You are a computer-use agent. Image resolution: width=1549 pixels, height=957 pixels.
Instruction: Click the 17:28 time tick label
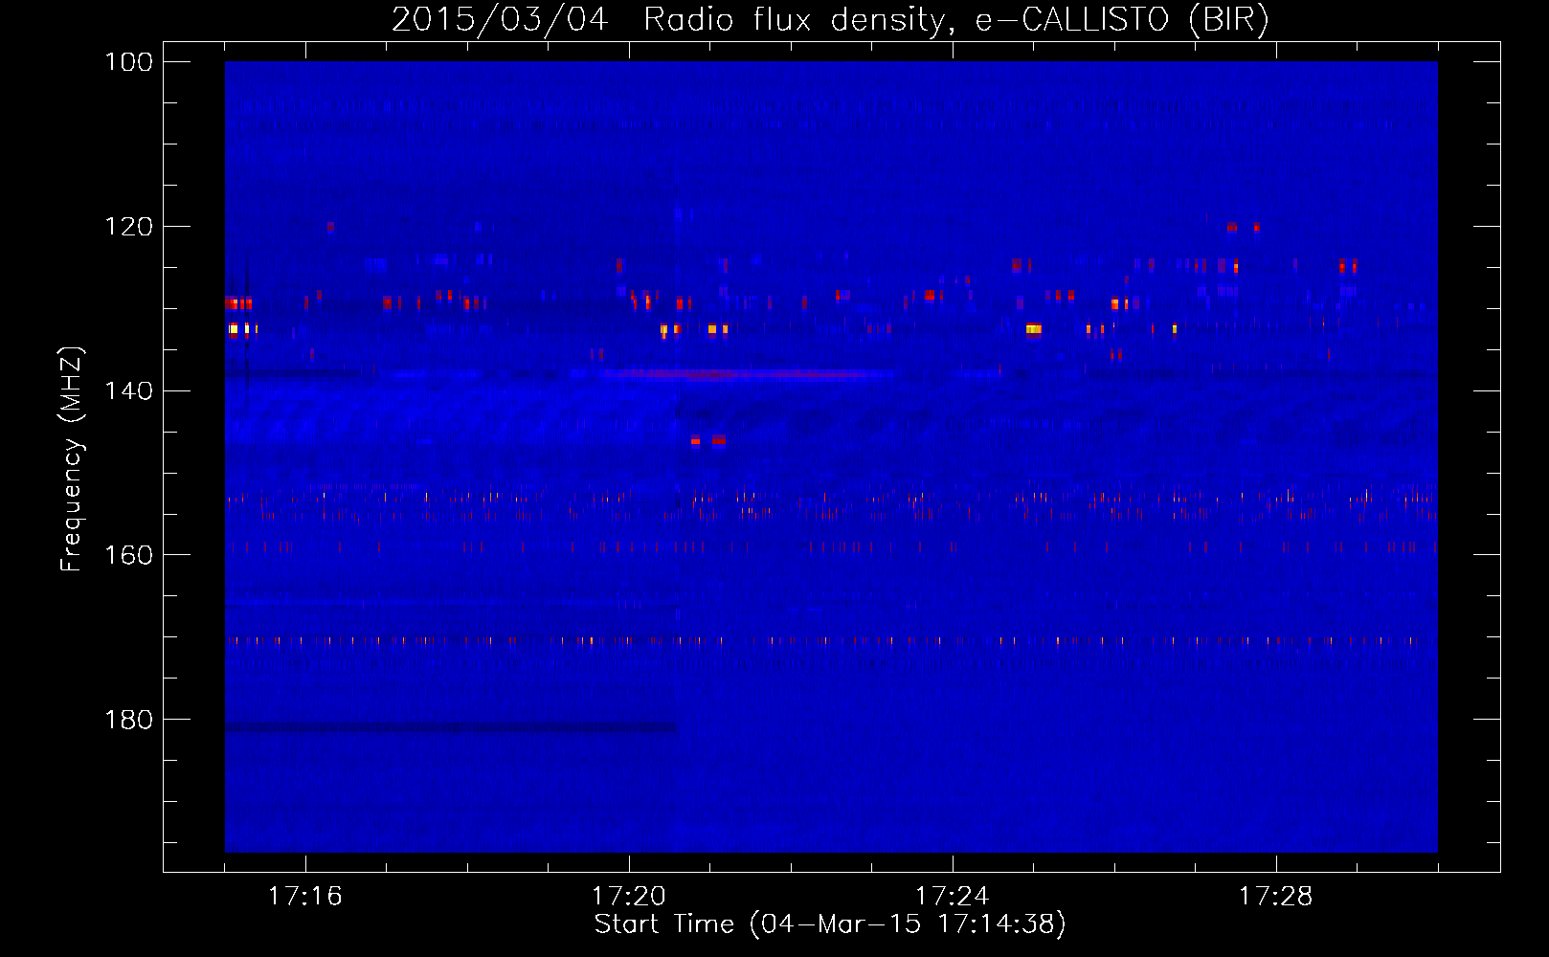(x=1276, y=897)
